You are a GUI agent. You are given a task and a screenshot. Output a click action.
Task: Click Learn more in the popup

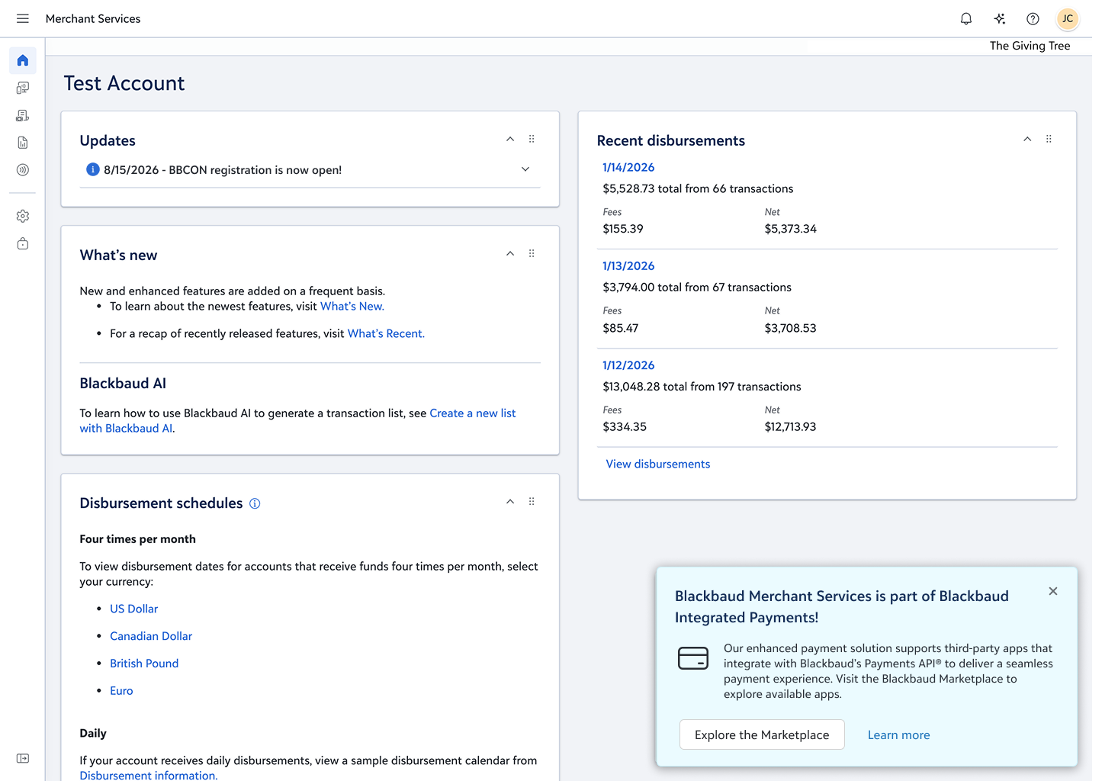pyautogui.click(x=899, y=735)
